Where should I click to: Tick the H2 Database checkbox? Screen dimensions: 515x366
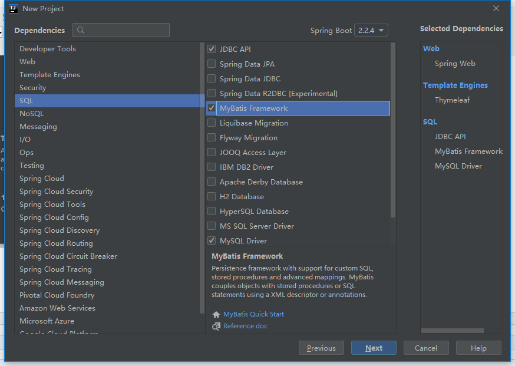point(212,196)
